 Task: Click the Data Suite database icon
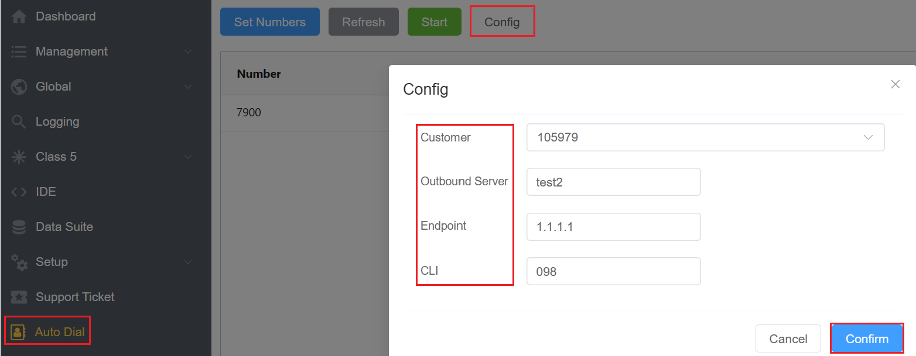[x=19, y=227]
